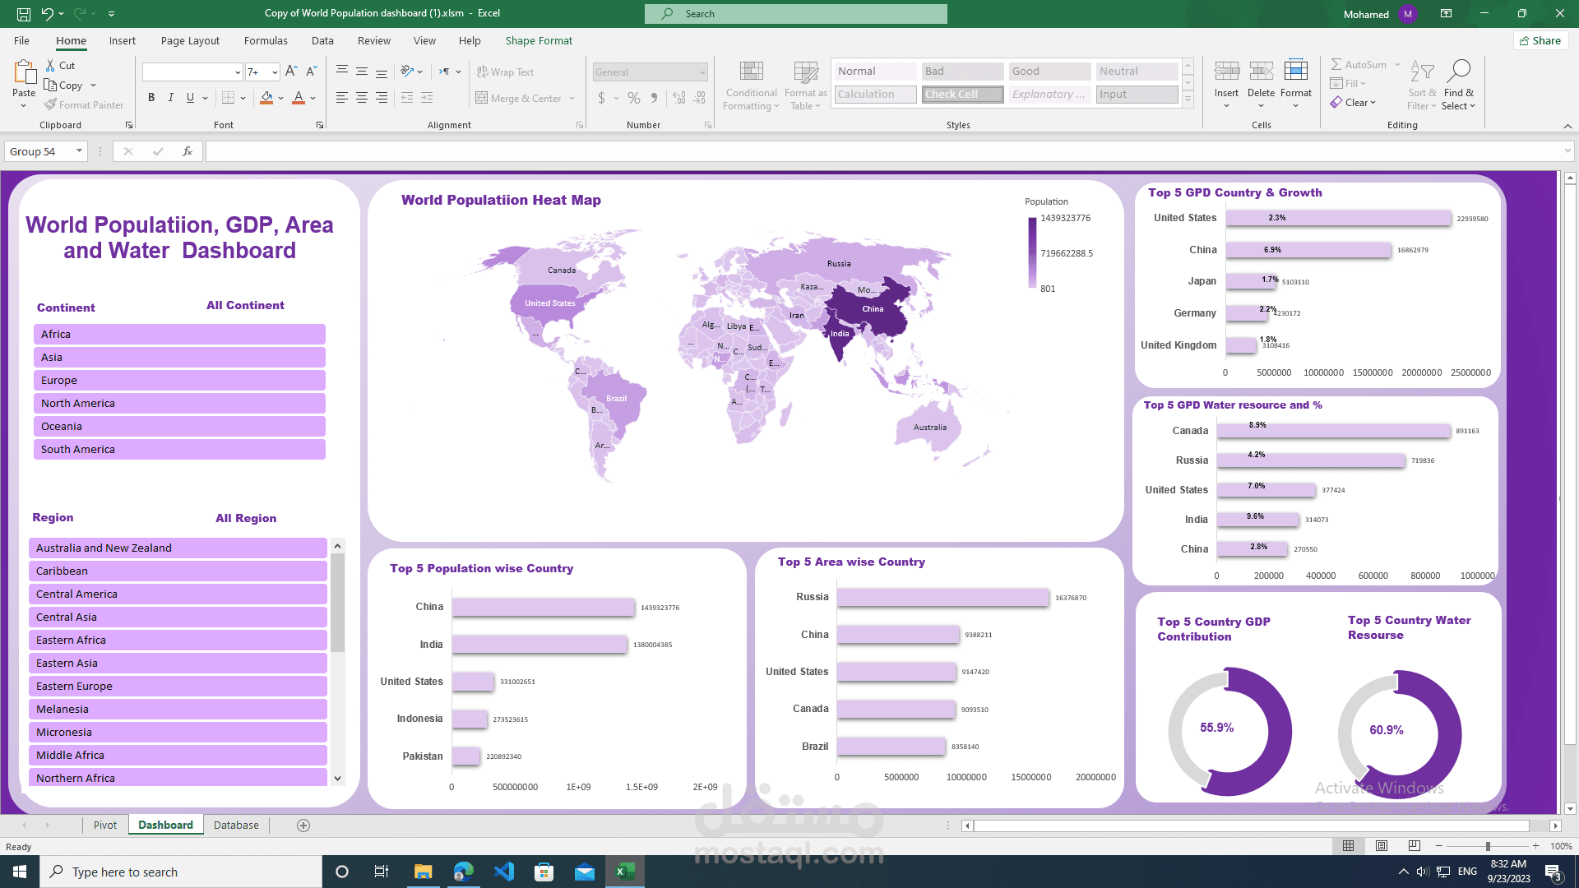Switch to Page Layout view icon
This screenshot has height=888, width=1579.
[x=1382, y=846]
